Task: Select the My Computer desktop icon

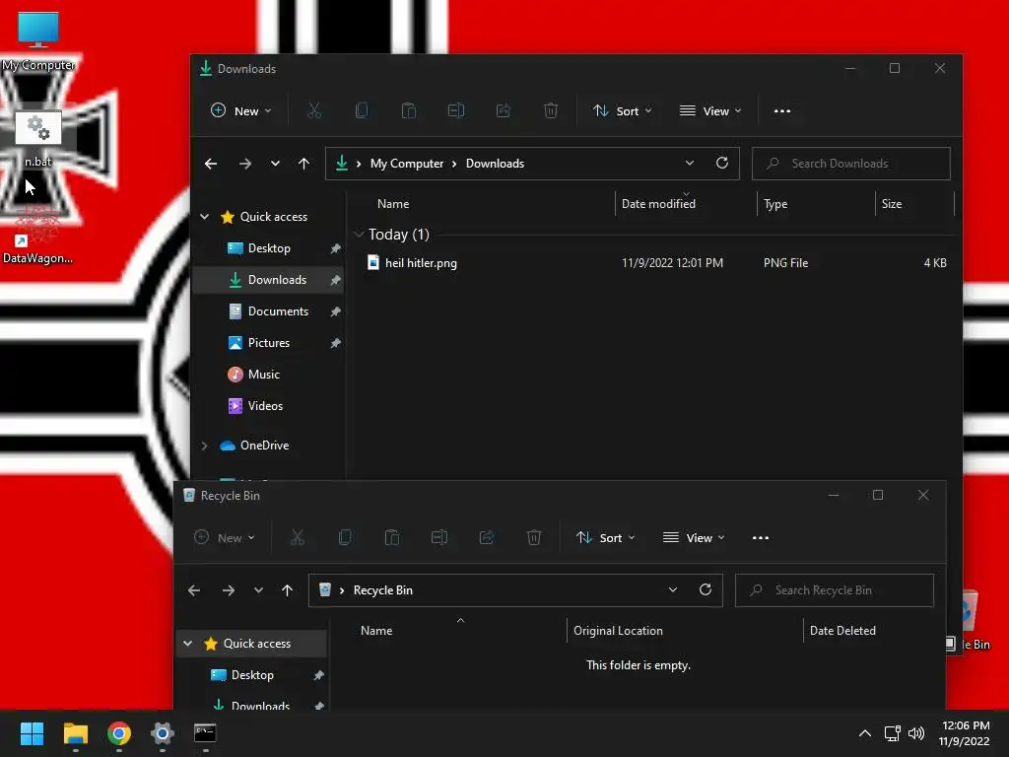Action: (x=38, y=41)
